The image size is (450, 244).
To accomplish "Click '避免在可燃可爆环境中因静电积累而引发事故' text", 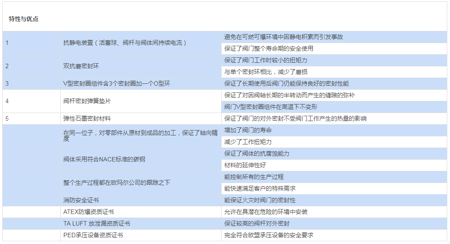I will pos(283,37).
